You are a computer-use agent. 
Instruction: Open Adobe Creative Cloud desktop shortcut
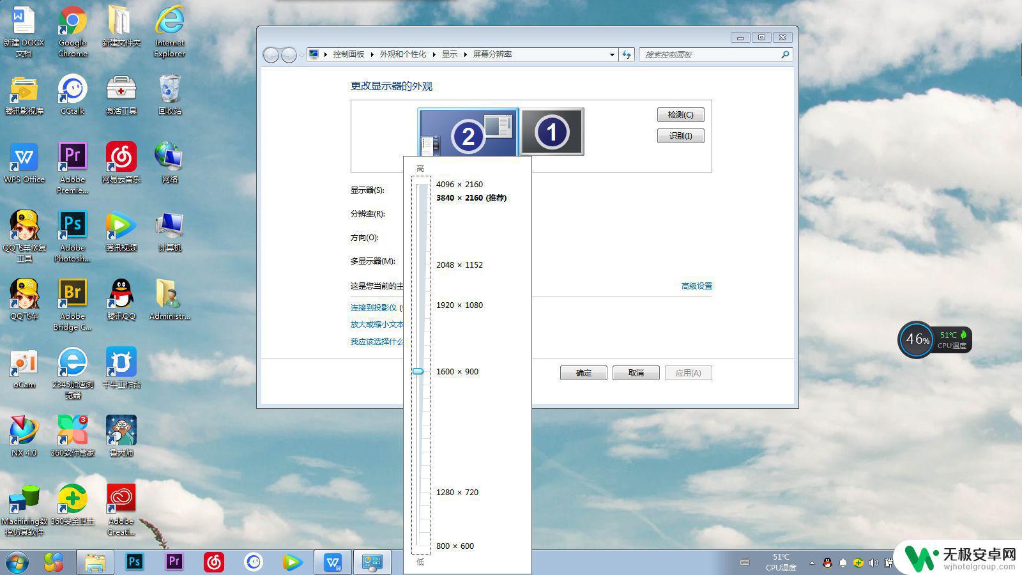pyautogui.click(x=121, y=510)
